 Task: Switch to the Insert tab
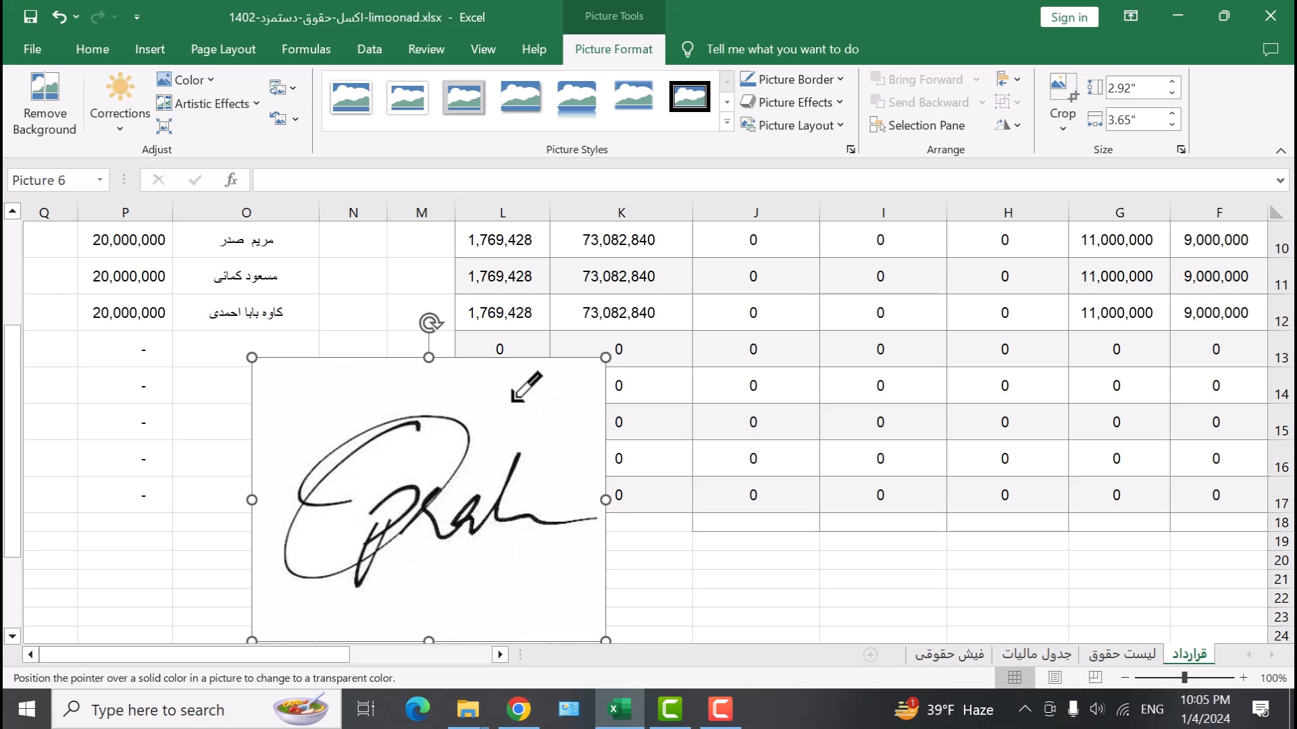tap(149, 49)
